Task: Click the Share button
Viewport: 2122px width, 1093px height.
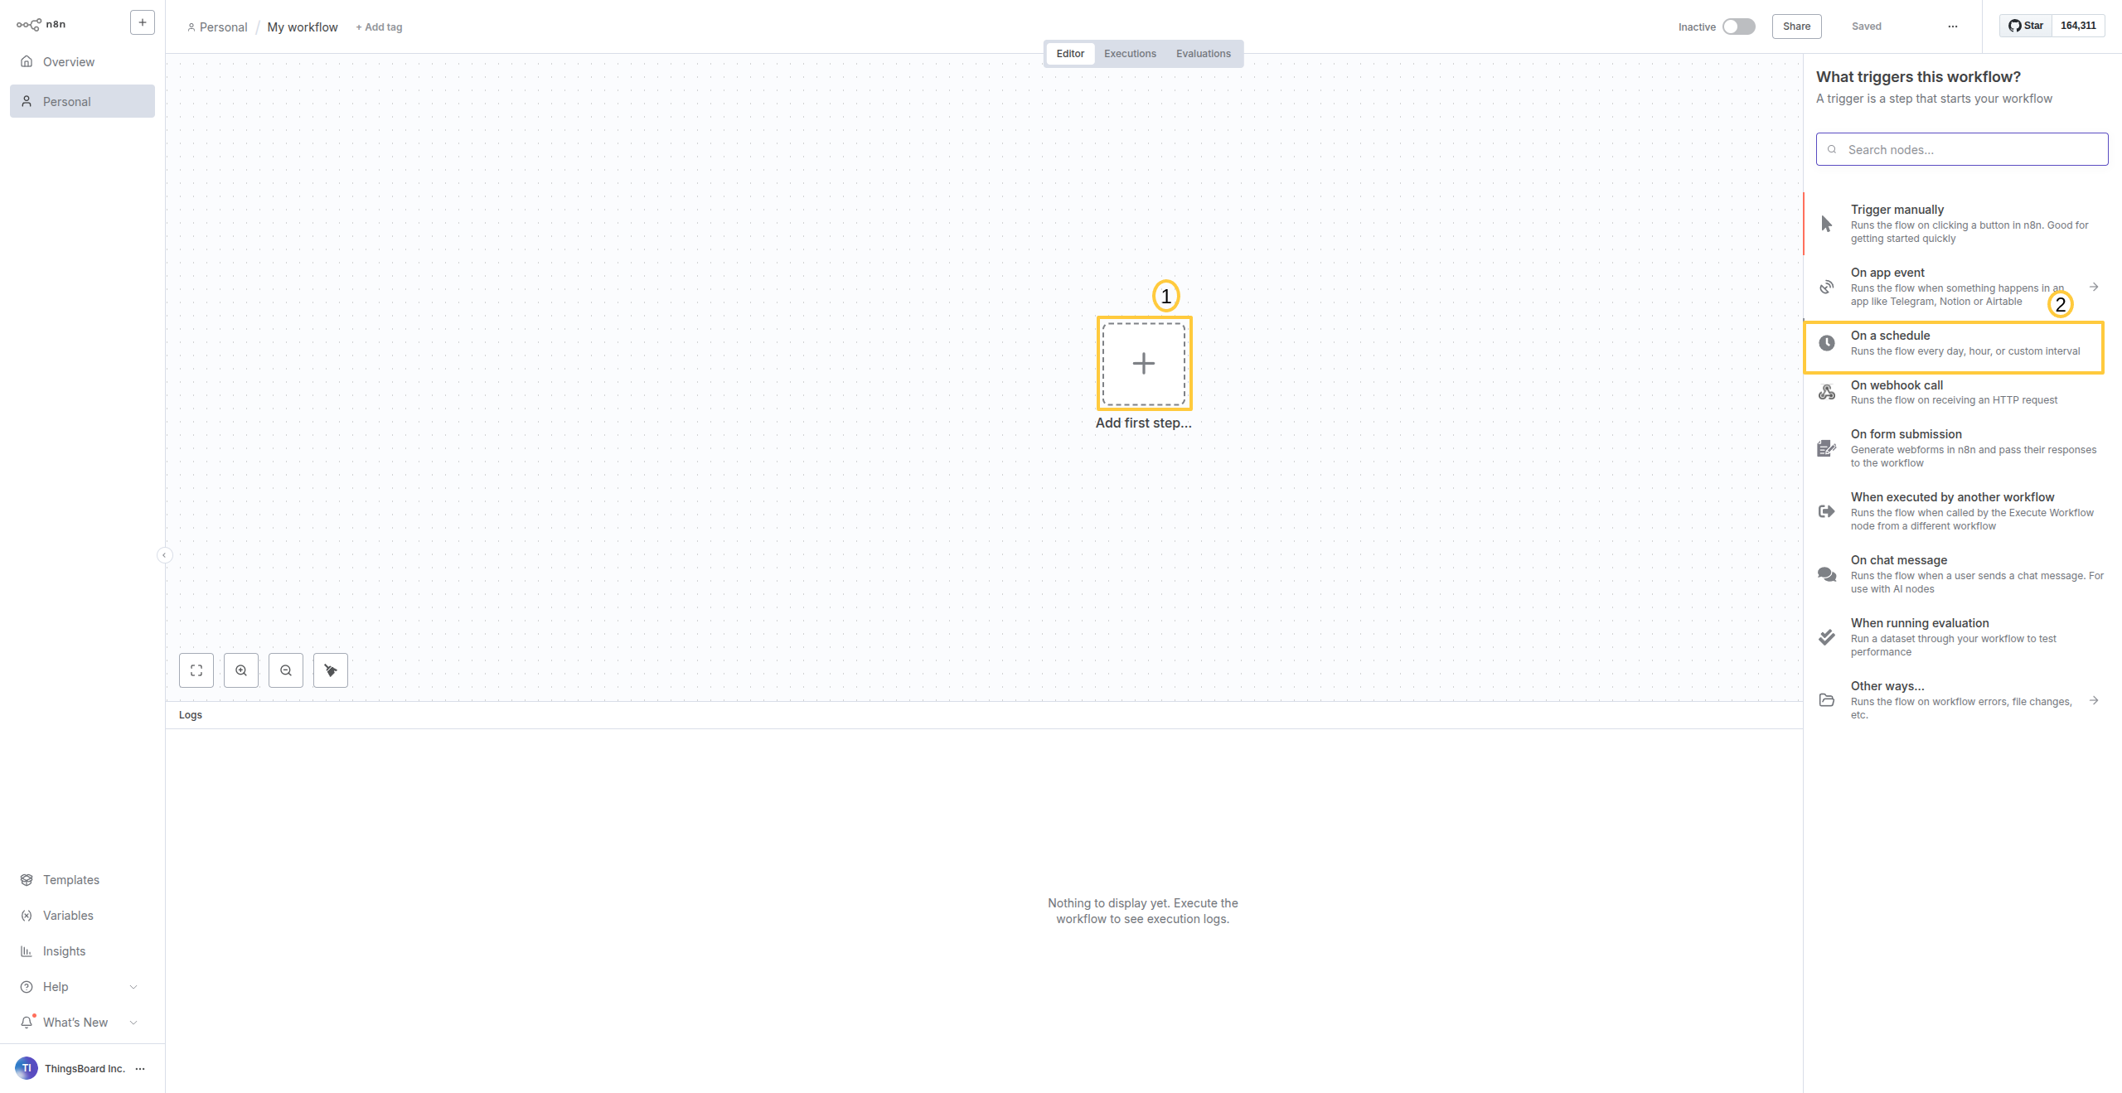Action: 1796,27
